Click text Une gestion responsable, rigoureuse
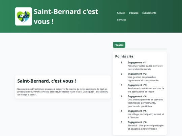 (143, 79)
